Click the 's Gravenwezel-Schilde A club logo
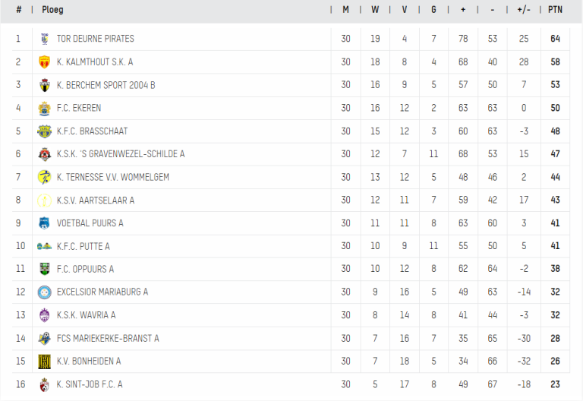This screenshot has width=583, height=401. pyautogui.click(x=45, y=154)
